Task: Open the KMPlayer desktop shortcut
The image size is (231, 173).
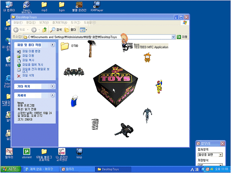Action: (97, 6)
